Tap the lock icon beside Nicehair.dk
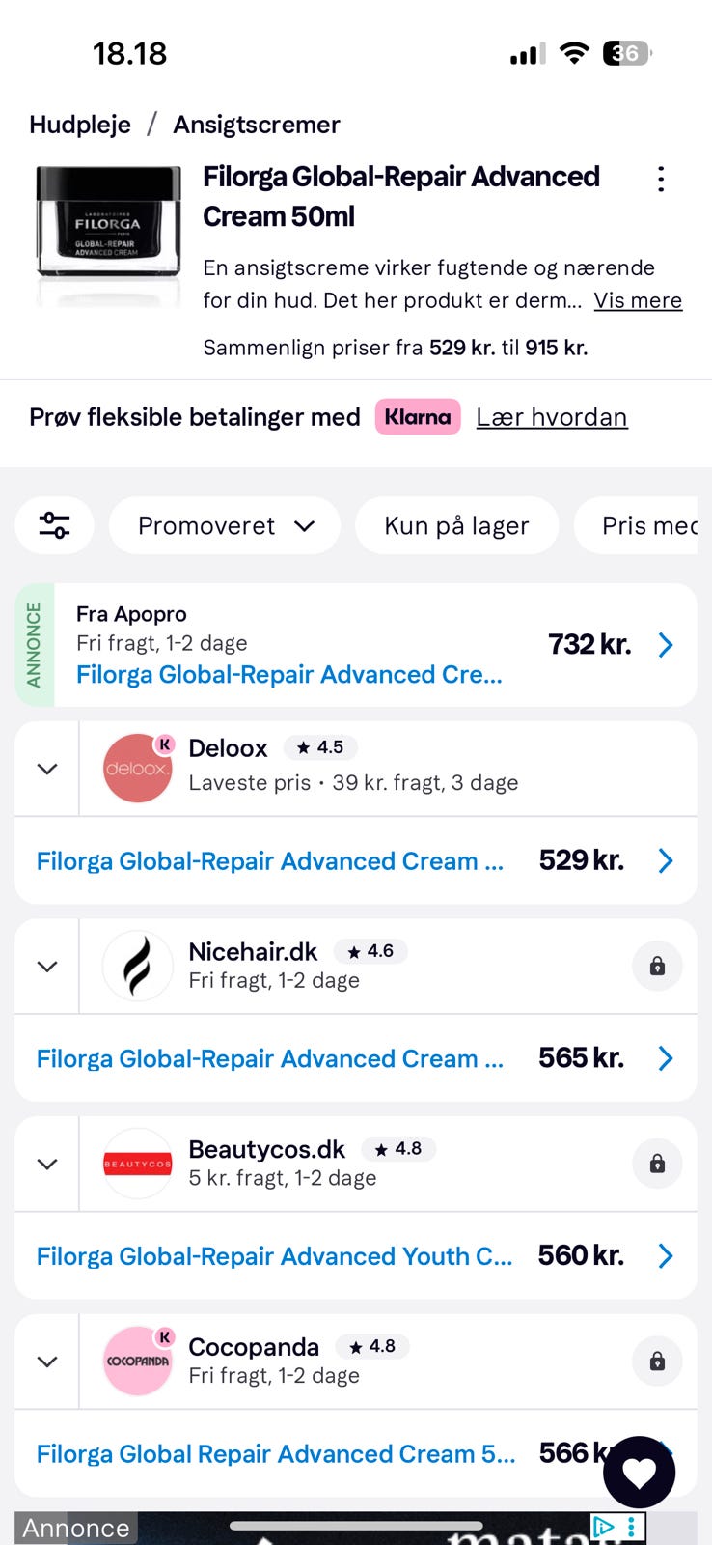 coord(657,966)
